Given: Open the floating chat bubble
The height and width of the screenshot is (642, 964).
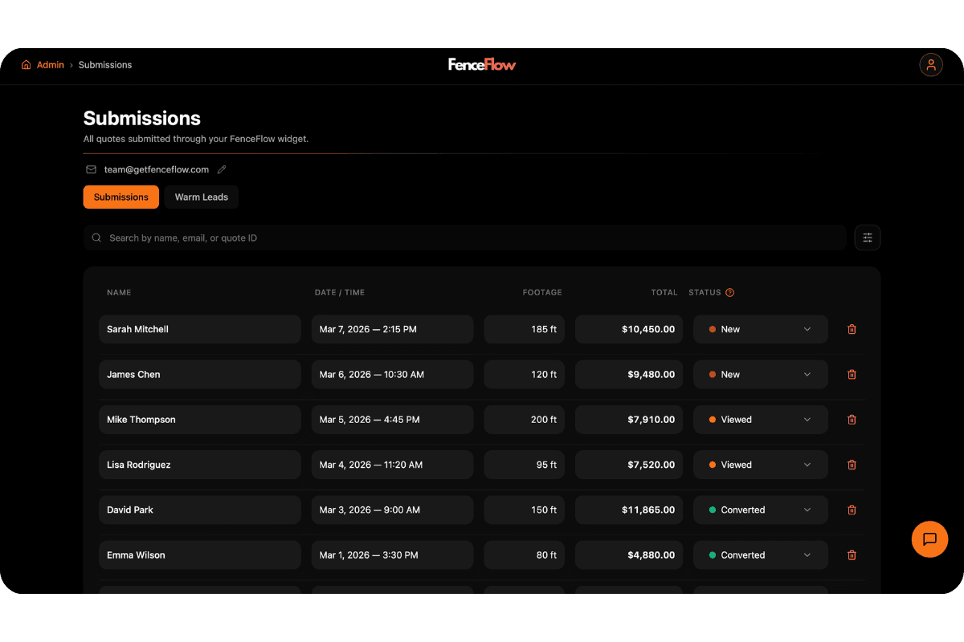Looking at the screenshot, I should (929, 539).
